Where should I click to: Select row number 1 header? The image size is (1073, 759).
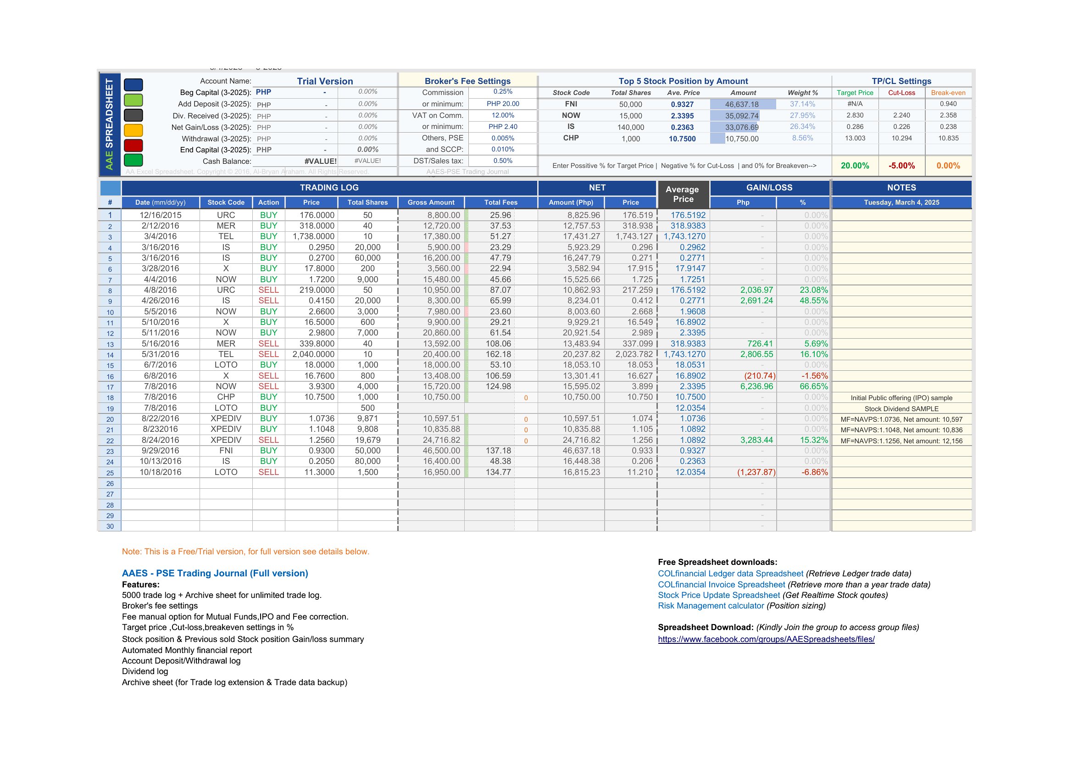(x=110, y=215)
